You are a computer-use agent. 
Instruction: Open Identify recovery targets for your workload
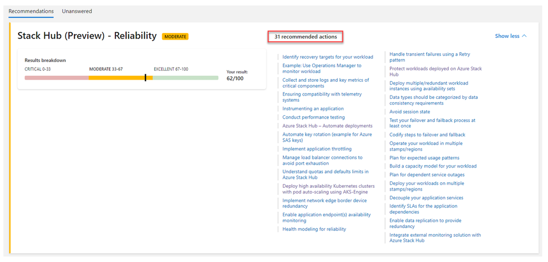[327, 57]
